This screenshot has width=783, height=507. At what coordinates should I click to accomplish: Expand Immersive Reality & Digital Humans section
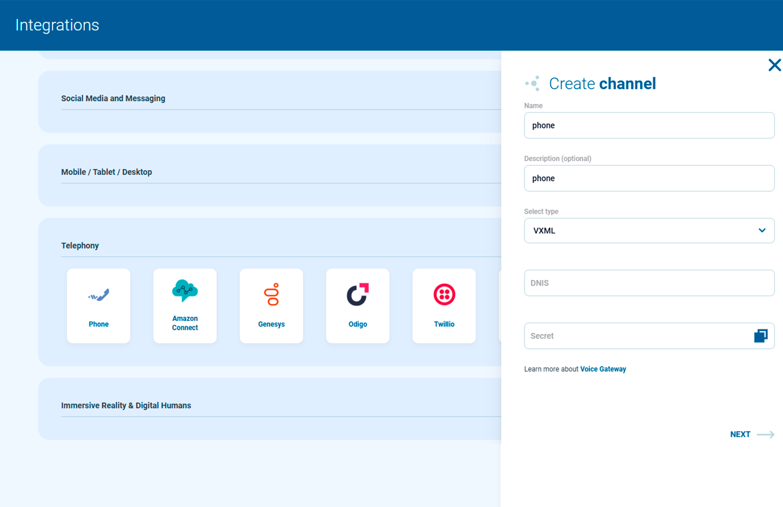pyautogui.click(x=126, y=405)
